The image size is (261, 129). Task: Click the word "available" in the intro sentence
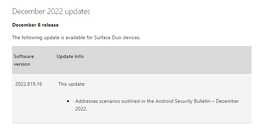(75, 37)
